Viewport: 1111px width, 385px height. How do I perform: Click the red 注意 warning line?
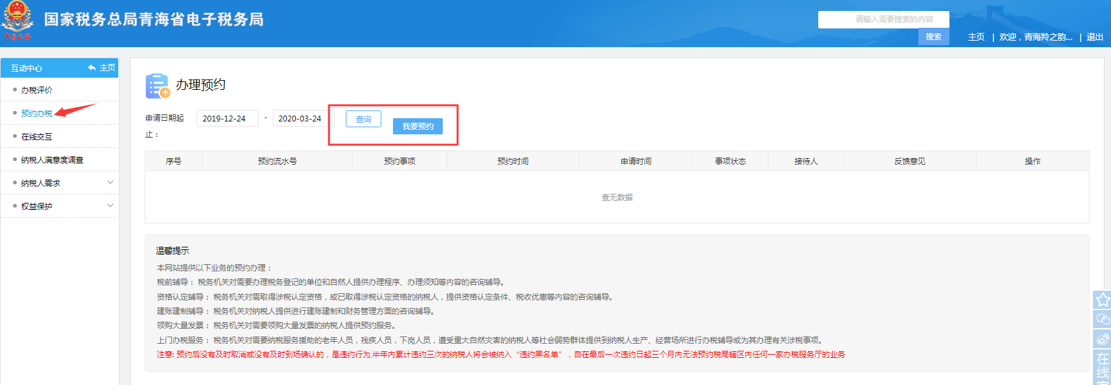501,355
